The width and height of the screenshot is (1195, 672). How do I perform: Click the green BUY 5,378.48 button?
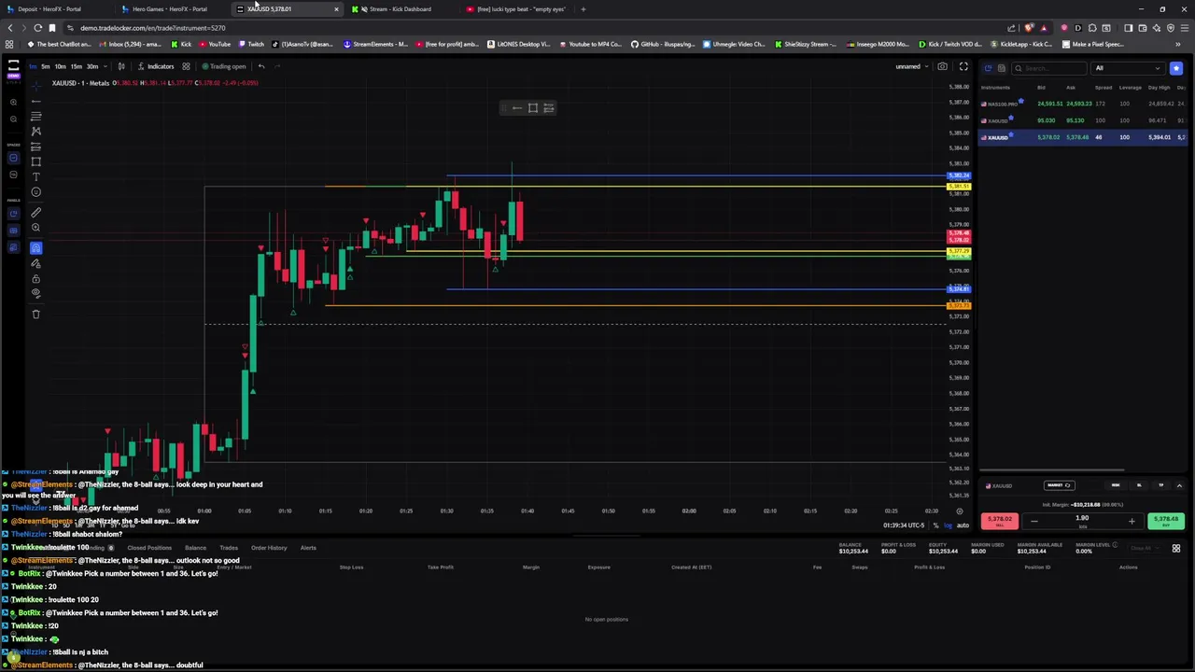pos(1166,521)
